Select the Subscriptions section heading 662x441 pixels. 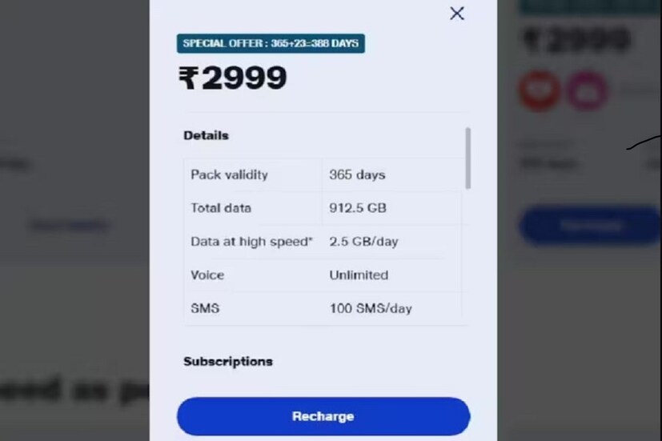228,362
